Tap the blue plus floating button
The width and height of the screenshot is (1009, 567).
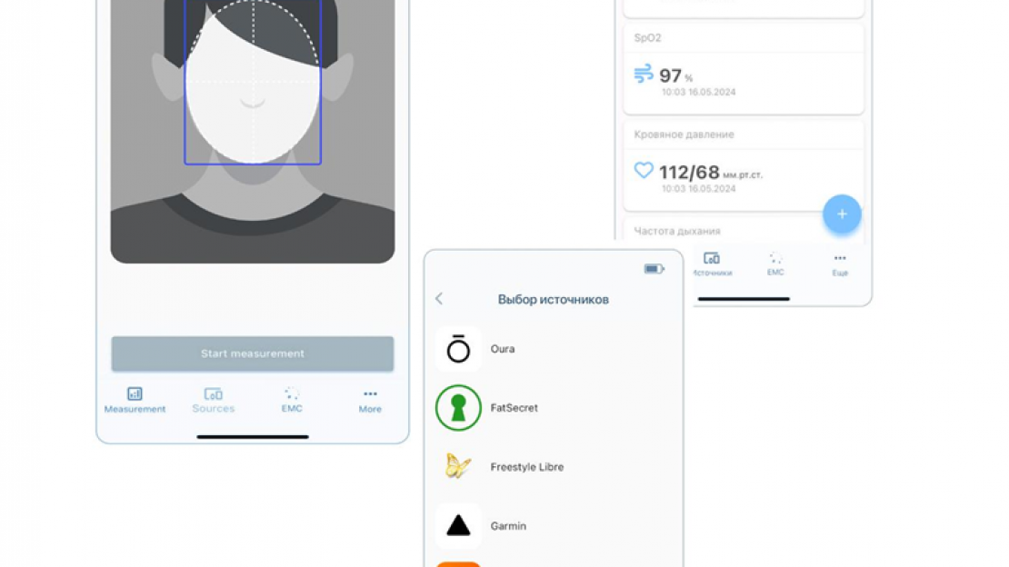842,214
